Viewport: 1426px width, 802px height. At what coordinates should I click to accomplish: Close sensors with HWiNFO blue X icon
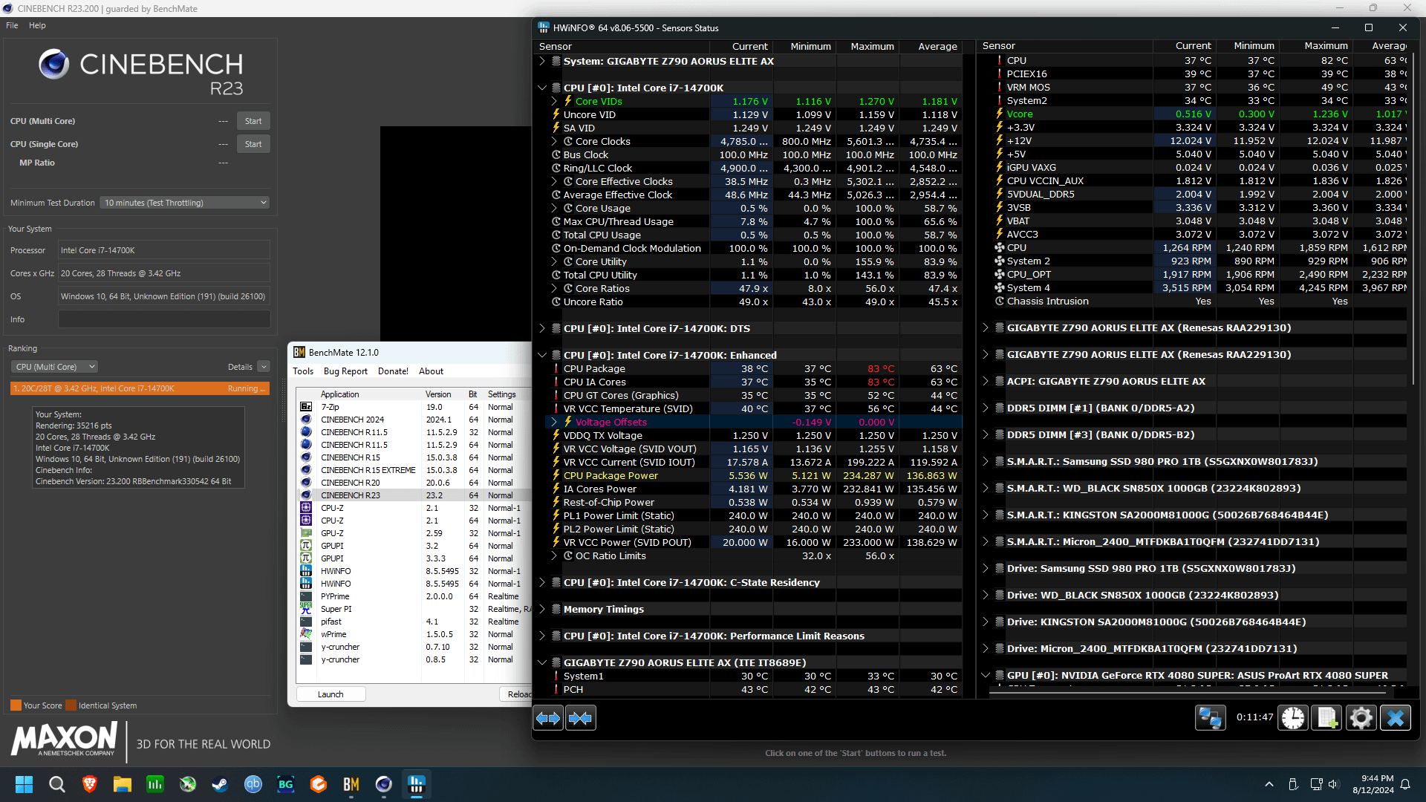1396,718
